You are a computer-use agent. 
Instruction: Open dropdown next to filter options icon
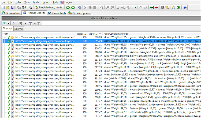pyautogui.click(x=35, y=24)
